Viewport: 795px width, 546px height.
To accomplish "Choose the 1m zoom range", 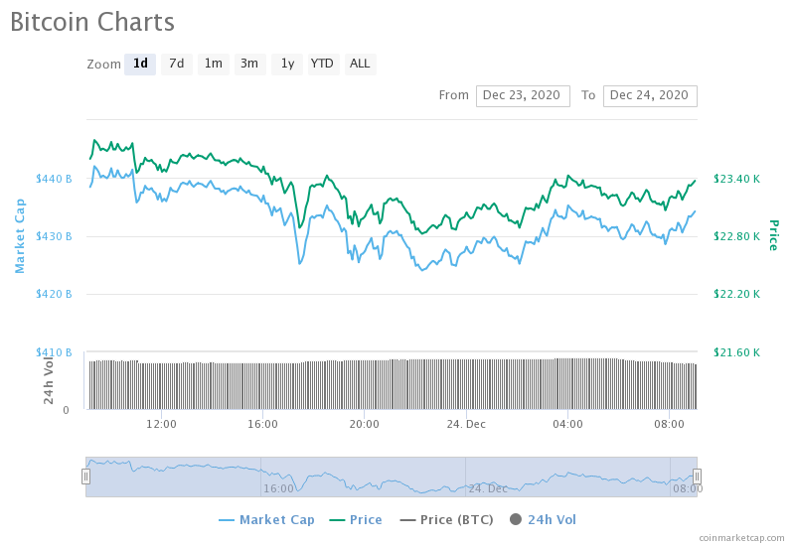I will pos(214,64).
